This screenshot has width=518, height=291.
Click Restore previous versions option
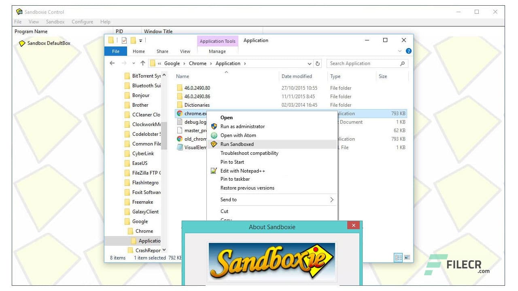[247, 188]
